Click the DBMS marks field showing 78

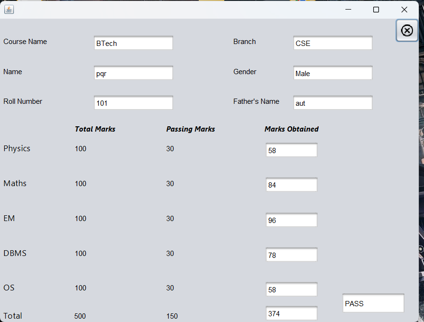coord(291,255)
